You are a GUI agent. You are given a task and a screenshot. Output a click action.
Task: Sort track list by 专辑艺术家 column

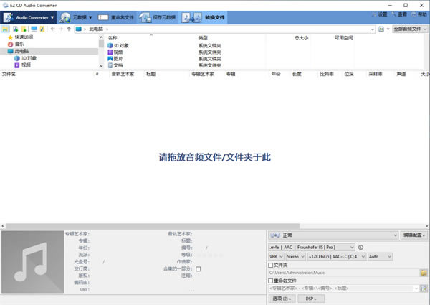coord(203,74)
